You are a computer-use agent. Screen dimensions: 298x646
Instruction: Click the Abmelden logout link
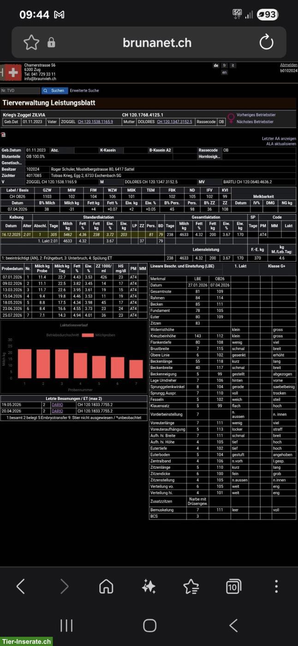pos(289,65)
